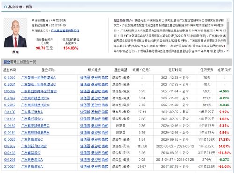Open 基金吧 link for fund 011136
The image size is (234, 173).
tap(96, 112)
